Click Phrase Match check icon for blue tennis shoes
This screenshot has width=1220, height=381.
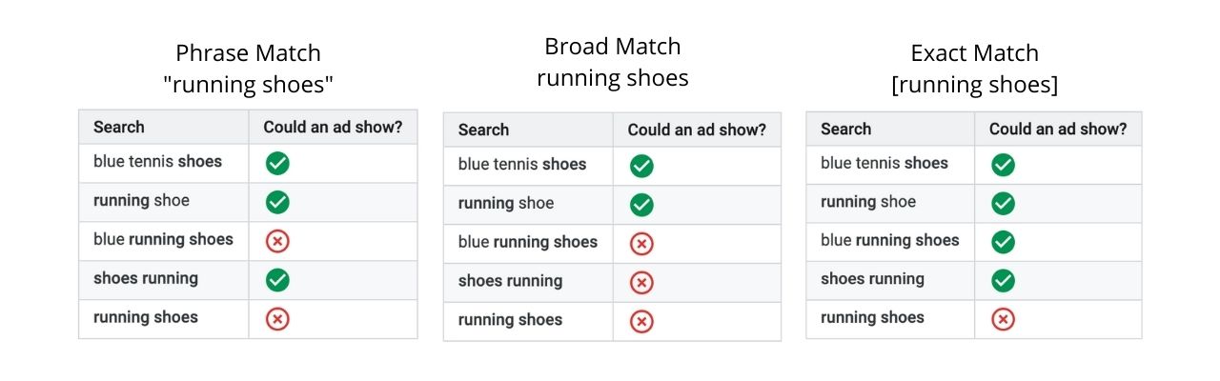tap(277, 163)
